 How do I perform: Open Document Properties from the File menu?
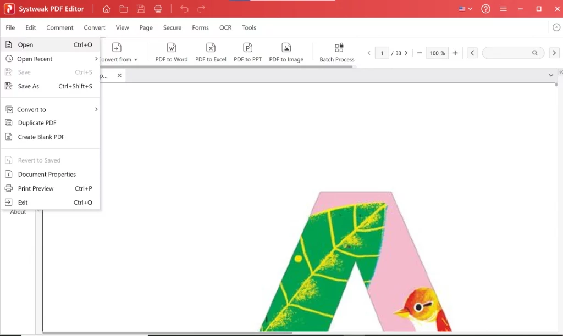coord(47,174)
